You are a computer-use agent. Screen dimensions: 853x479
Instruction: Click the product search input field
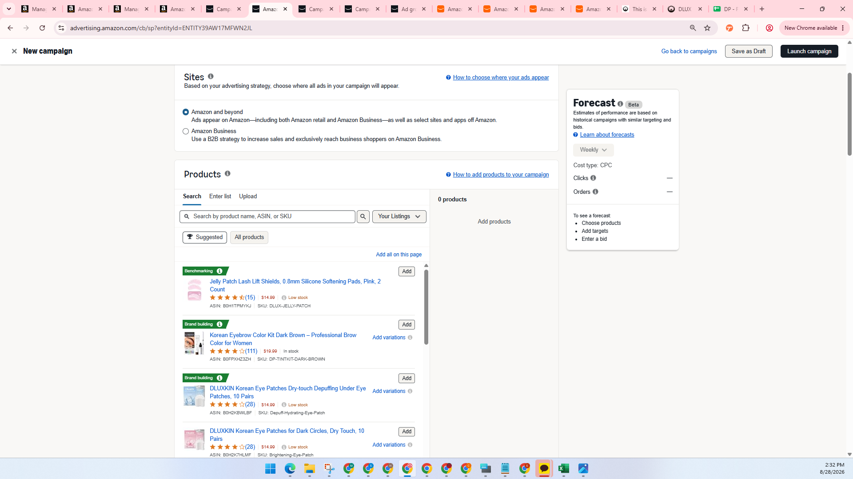267,216
